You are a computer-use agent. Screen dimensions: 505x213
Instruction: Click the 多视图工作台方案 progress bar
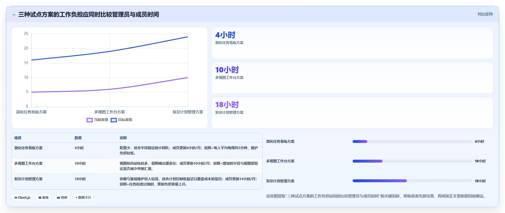coord(412,161)
